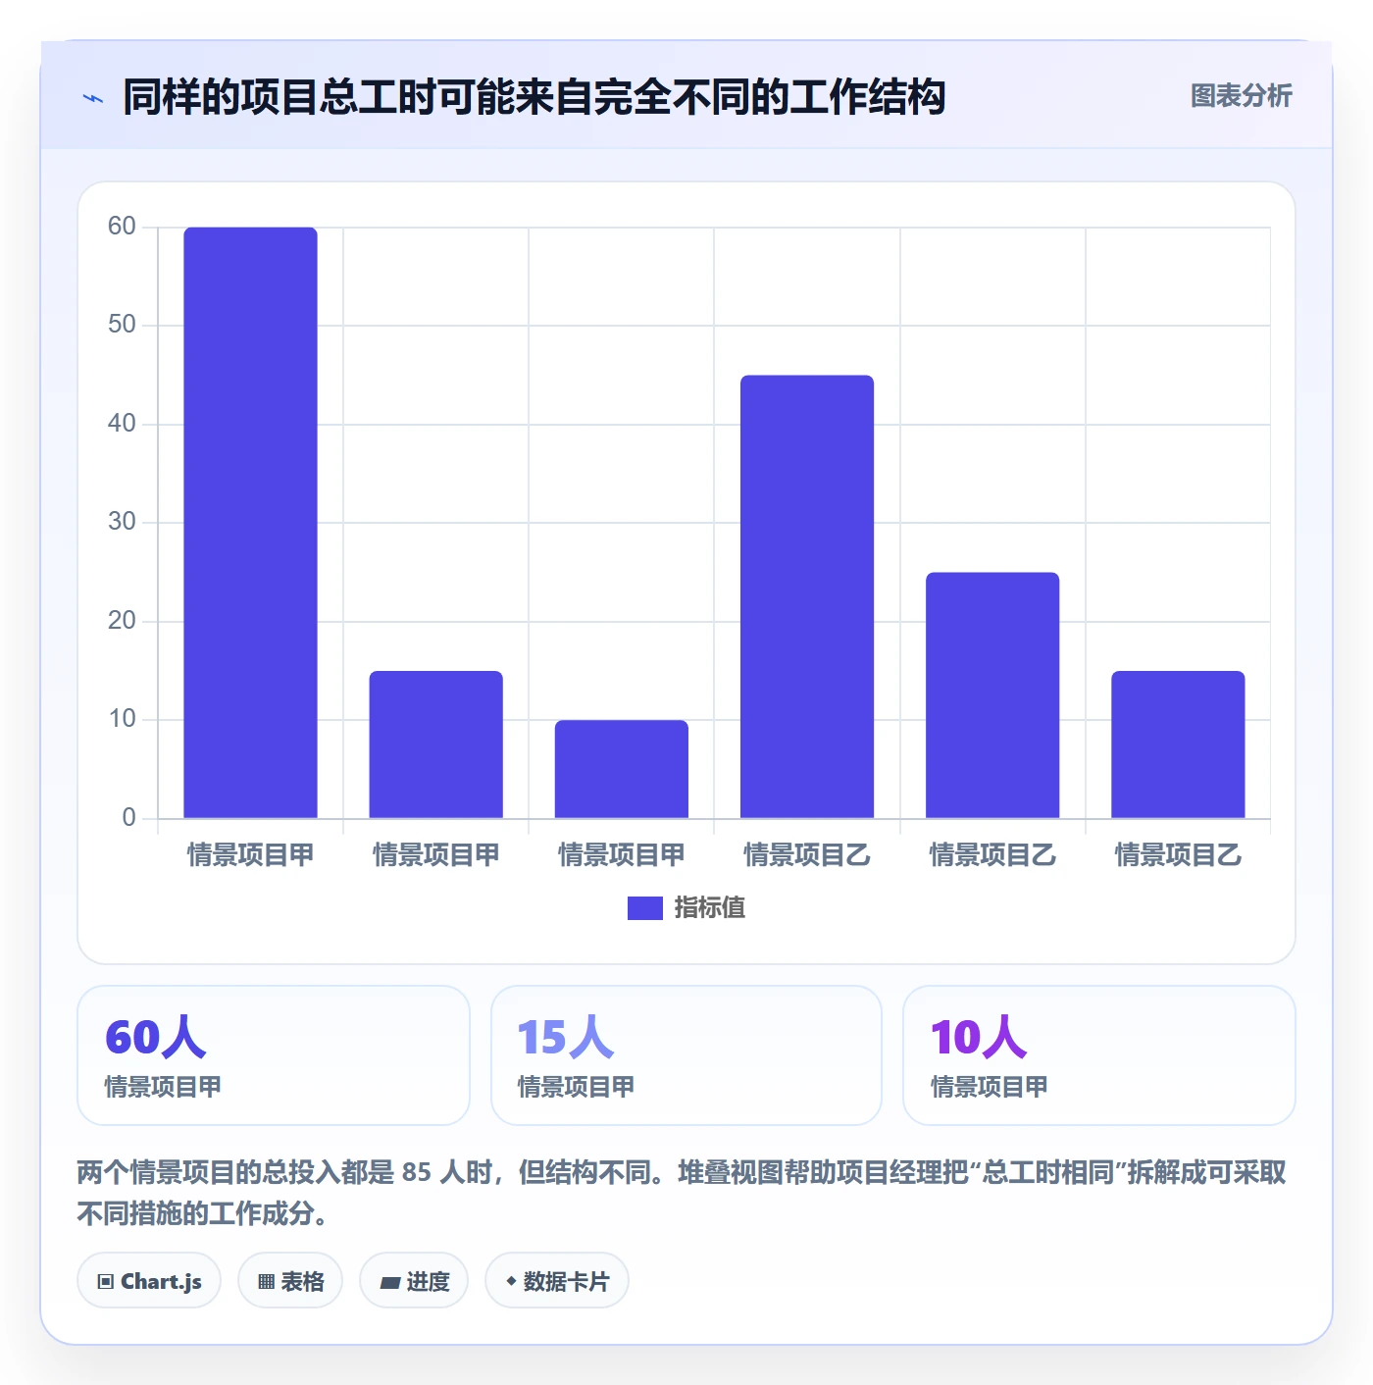Click the y-axis label 60
The image size is (1373, 1385).
click(122, 227)
